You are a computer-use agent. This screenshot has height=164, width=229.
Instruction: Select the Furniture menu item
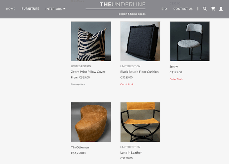tap(30, 9)
